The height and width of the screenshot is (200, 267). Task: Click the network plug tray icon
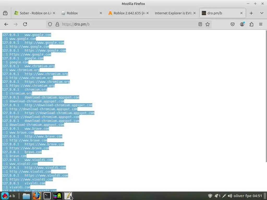tap(224, 196)
